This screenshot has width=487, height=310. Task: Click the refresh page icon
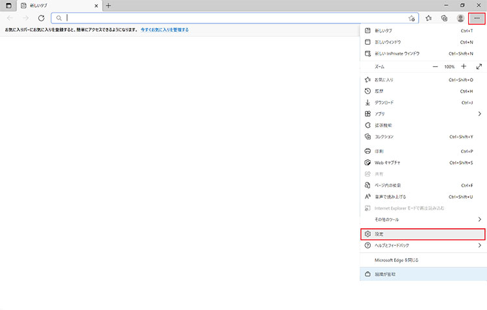pos(41,18)
